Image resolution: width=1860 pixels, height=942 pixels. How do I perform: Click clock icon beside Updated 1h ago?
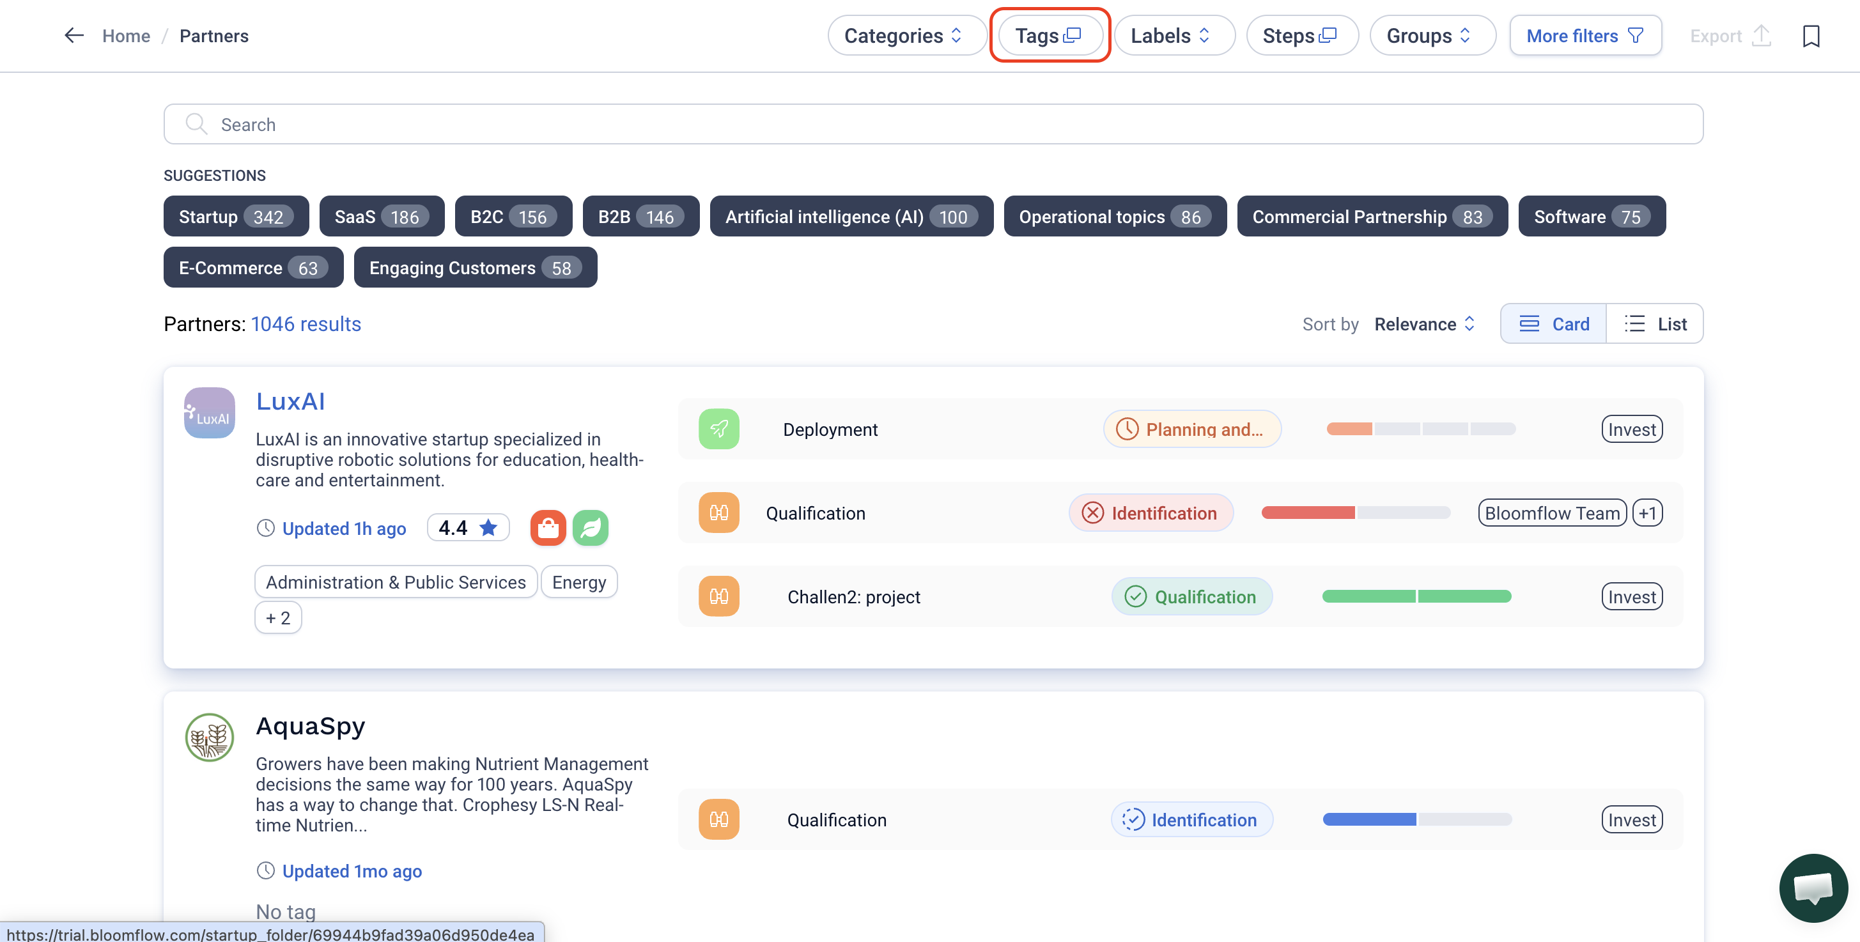click(x=266, y=529)
